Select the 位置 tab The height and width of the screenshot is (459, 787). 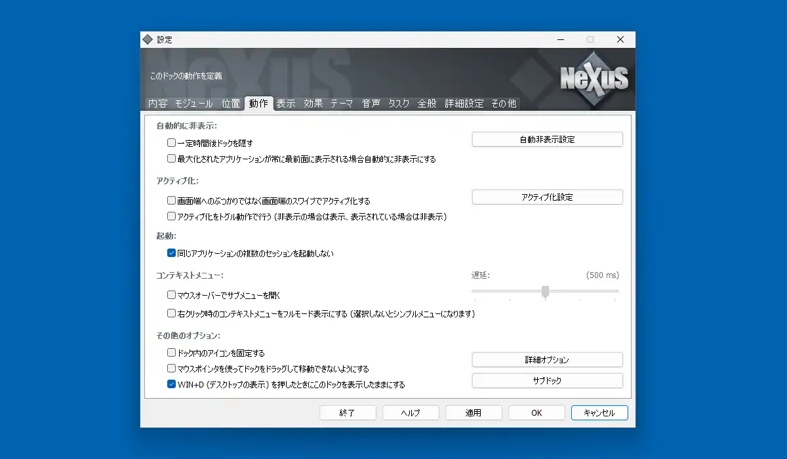(231, 104)
